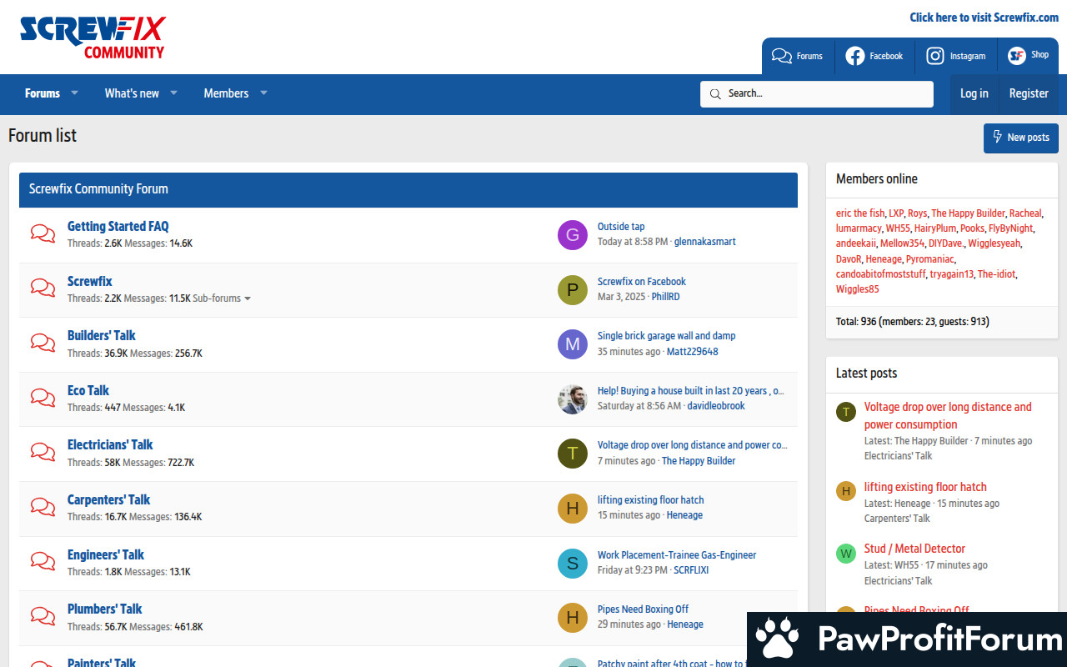This screenshot has width=1067, height=667.
Task: Open 'Work Placement-Trainee Gas-Engineer' thread
Action: click(x=677, y=555)
